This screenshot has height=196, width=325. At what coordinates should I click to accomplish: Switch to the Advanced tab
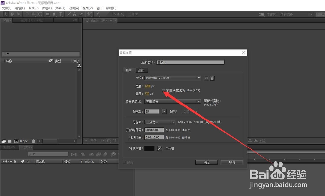[x=141, y=70]
